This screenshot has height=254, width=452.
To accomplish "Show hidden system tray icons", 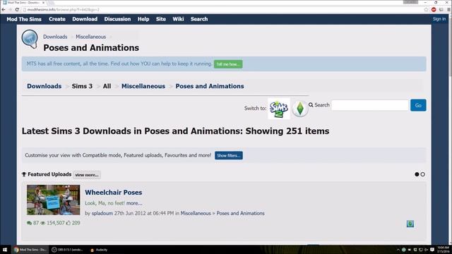I will [x=398, y=250].
